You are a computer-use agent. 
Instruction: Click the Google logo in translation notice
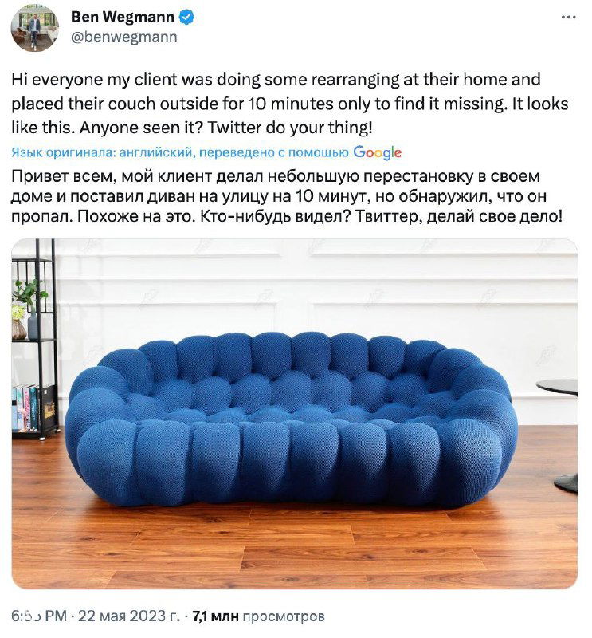(377, 153)
